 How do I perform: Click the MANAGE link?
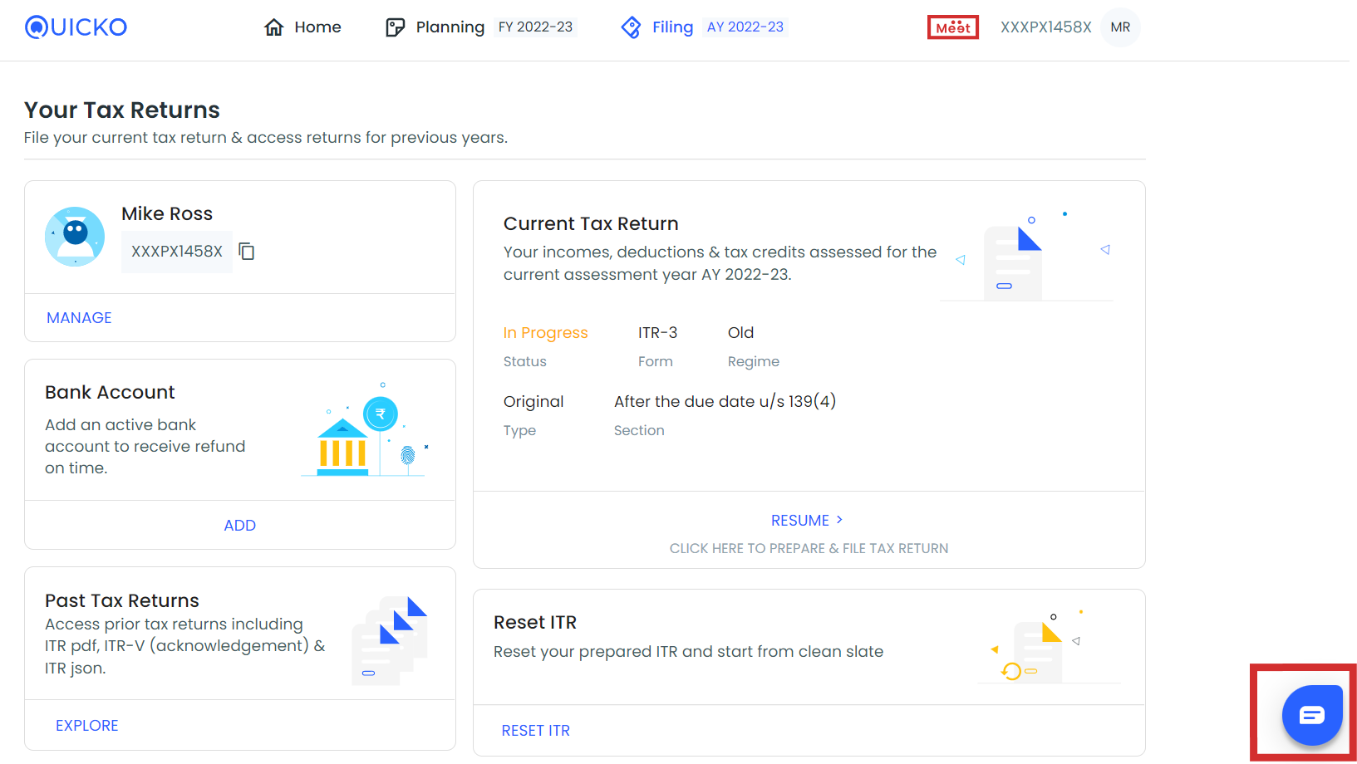pos(79,318)
